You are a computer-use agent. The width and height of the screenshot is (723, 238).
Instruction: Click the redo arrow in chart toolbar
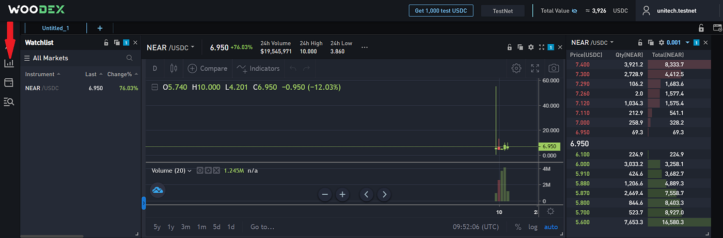tap(307, 68)
